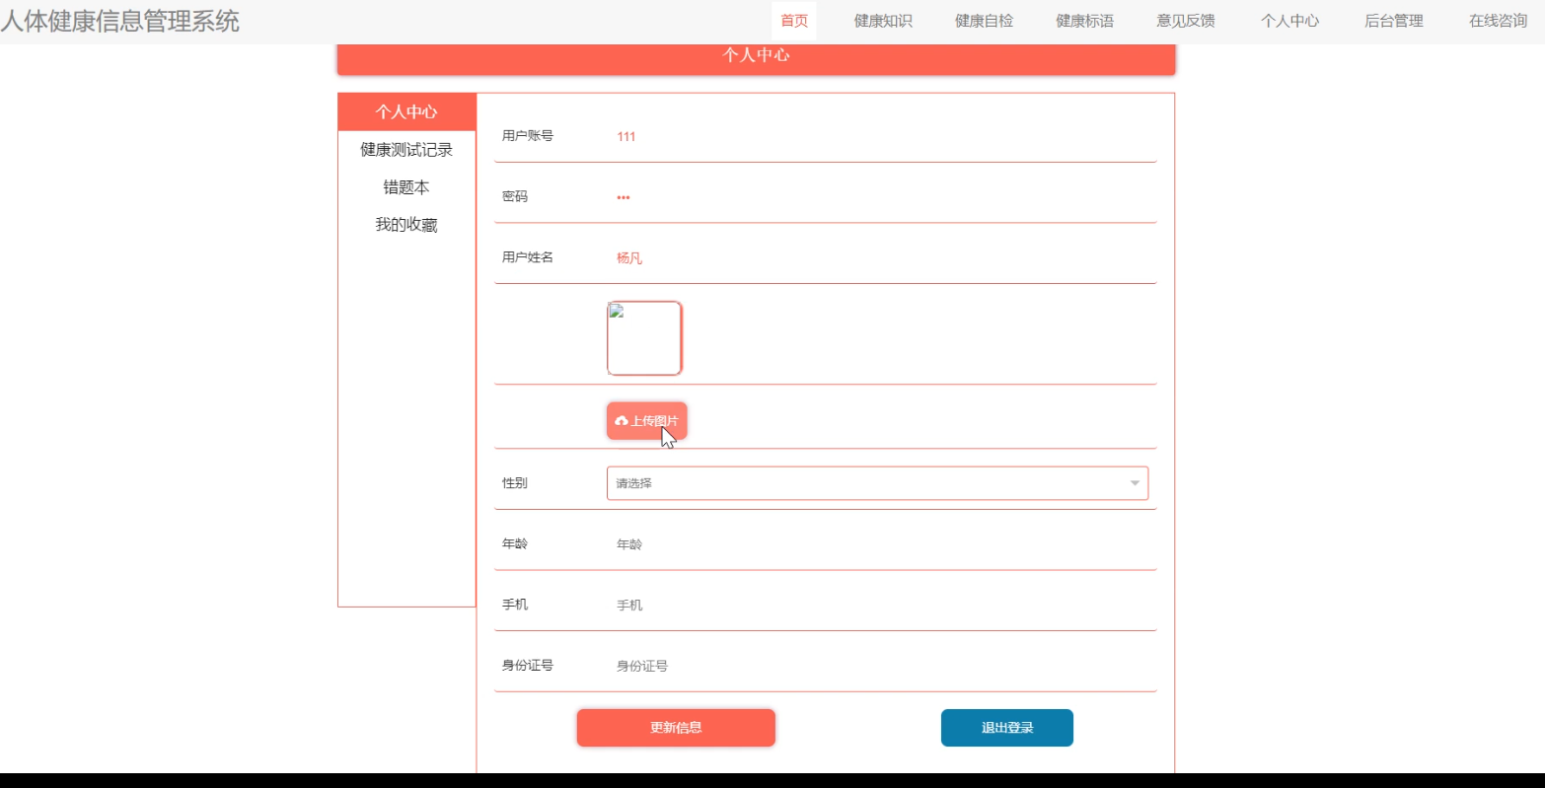This screenshot has width=1545, height=788.
Task: Click the 用户账号 label
Action: coord(528,136)
